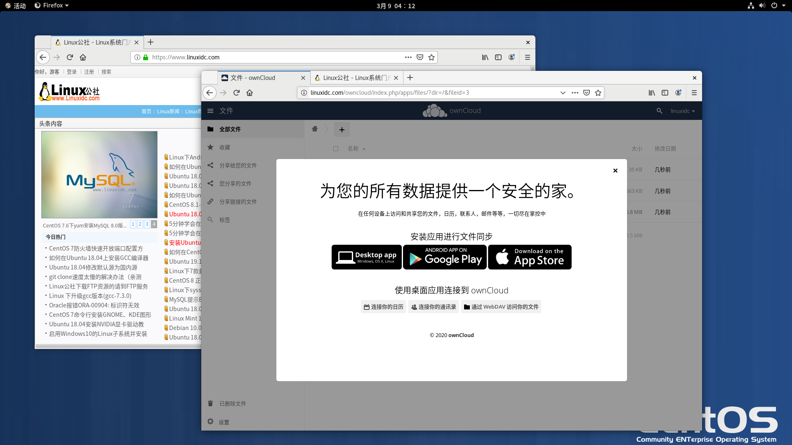Open 已删除文件 in sidebar
The image size is (792, 445).
[252, 403]
